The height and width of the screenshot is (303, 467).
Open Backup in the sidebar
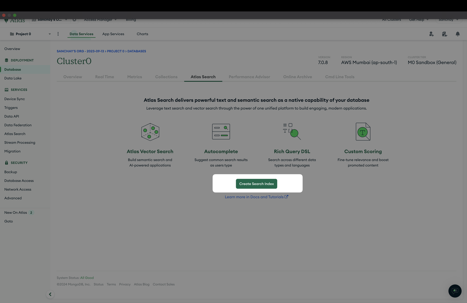[x=11, y=172]
